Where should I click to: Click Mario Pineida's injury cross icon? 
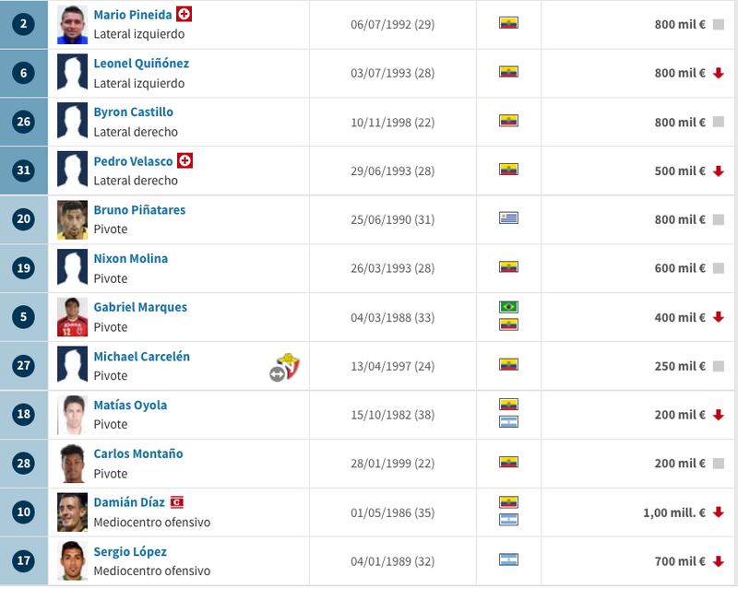coord(184,14)
